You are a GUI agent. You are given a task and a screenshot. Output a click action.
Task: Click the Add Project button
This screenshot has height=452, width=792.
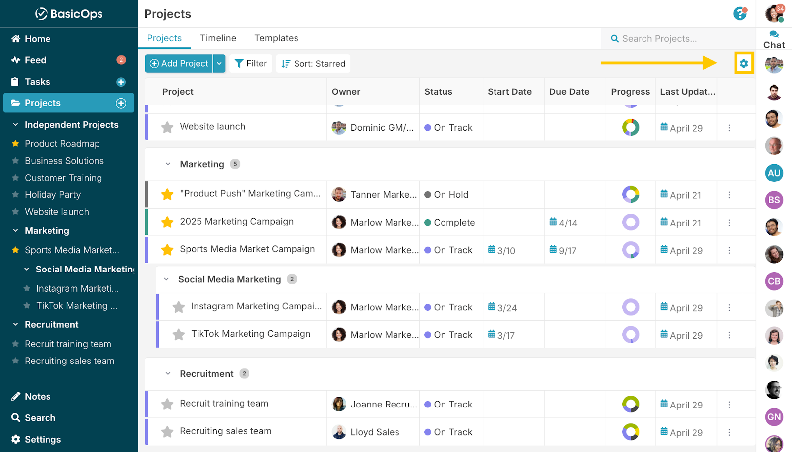tap(179, 64)
